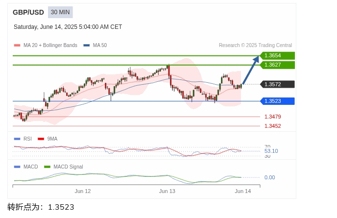
Task: Click the blue MA 50 legend swatch
Action: coord(86,46)
